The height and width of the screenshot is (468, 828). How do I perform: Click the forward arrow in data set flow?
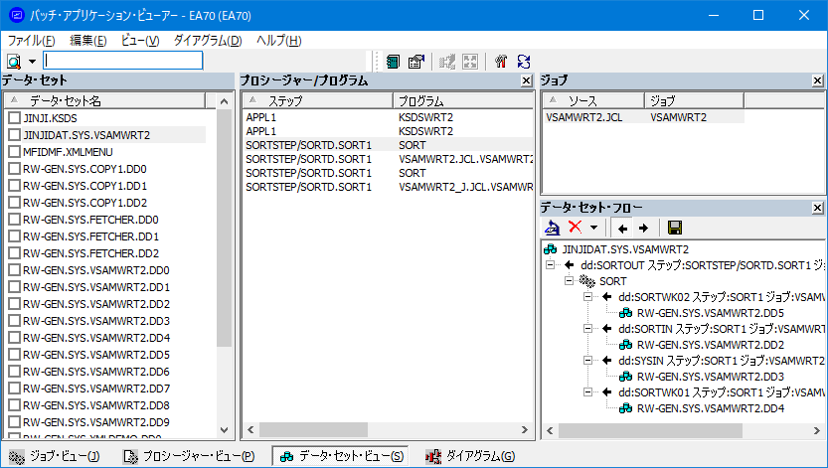643,229
